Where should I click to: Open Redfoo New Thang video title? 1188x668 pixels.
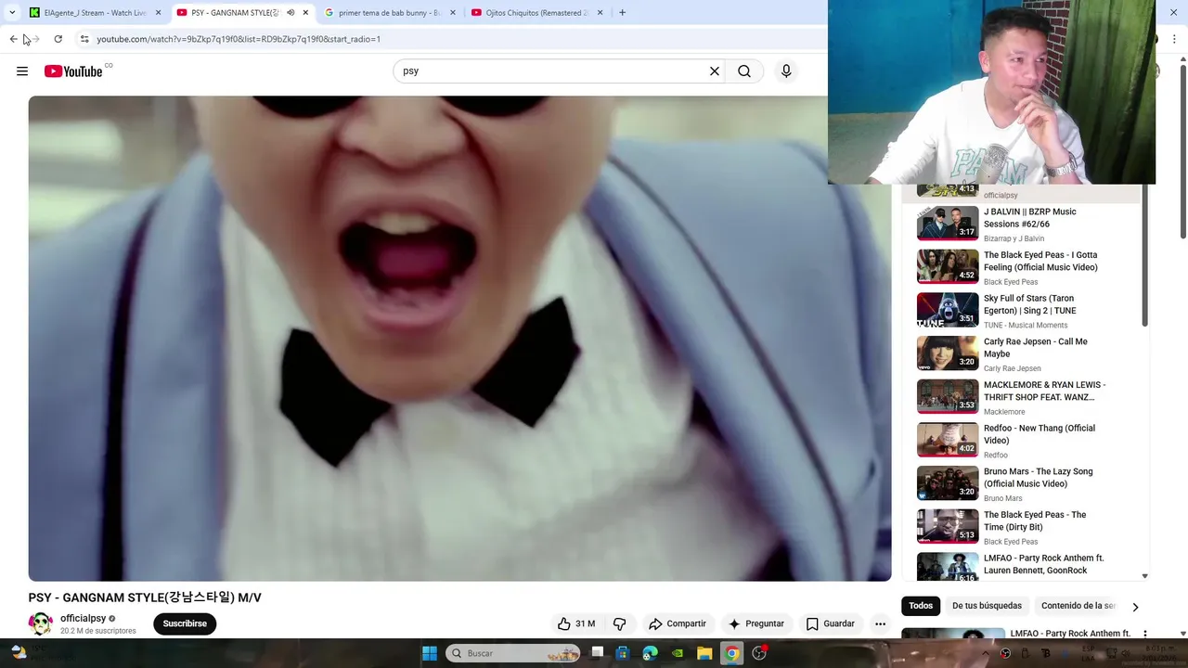click(1039, 434)
